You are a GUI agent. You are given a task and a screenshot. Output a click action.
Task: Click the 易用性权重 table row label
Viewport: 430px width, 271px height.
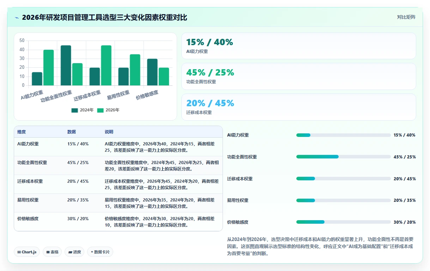[x=28, y=200]
